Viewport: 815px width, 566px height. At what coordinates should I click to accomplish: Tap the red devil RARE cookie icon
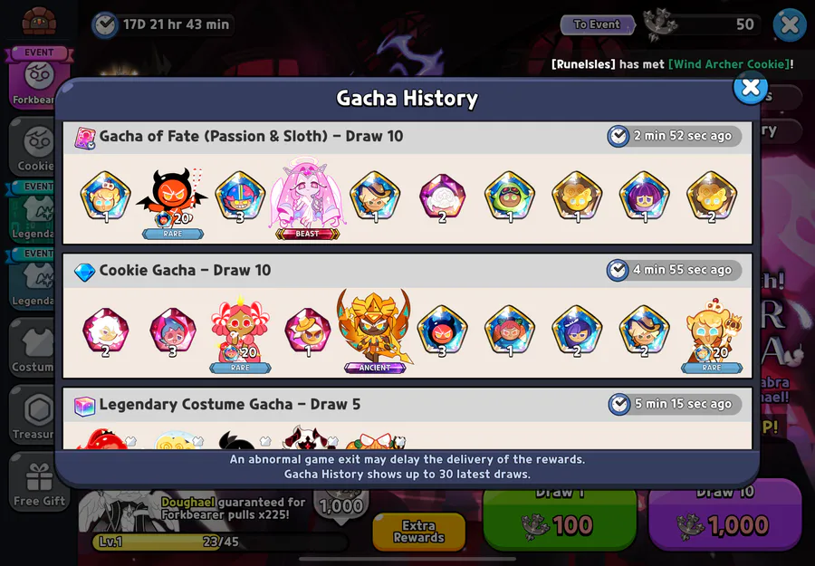[172, 202]
